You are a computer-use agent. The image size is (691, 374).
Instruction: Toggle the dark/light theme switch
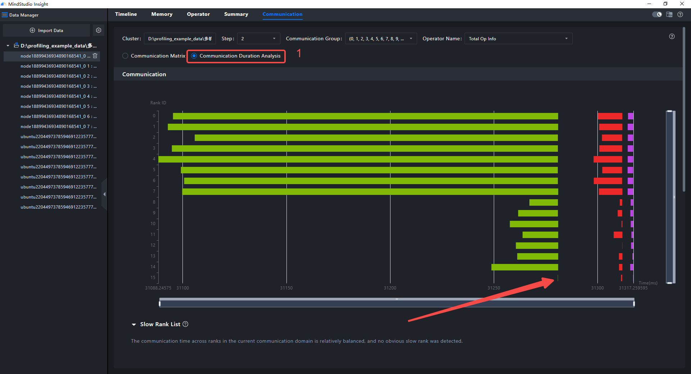(x=657, y=14)
